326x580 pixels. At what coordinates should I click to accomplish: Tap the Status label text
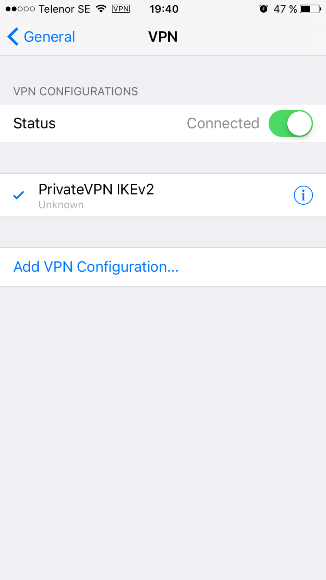coord(35,123)
